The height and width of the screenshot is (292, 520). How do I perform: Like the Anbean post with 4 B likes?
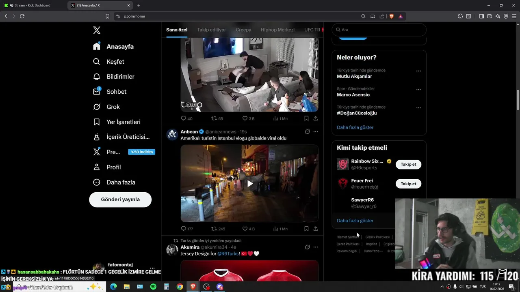pyautogui.click(x=248, y=229)
